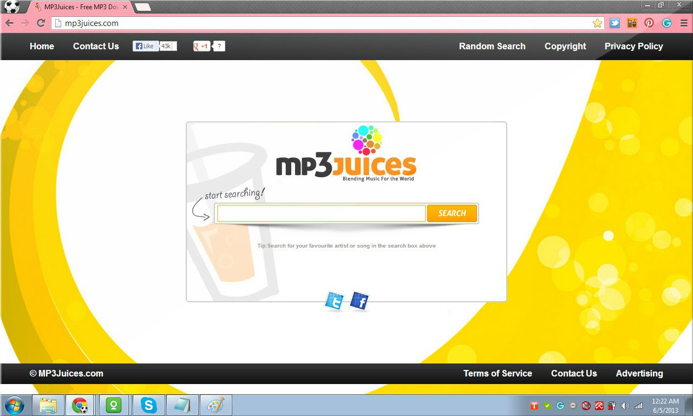The image size is (693, 416).
Task: Click the teal G tray icon
Action: pyautogui.click(x=560, y=405)
